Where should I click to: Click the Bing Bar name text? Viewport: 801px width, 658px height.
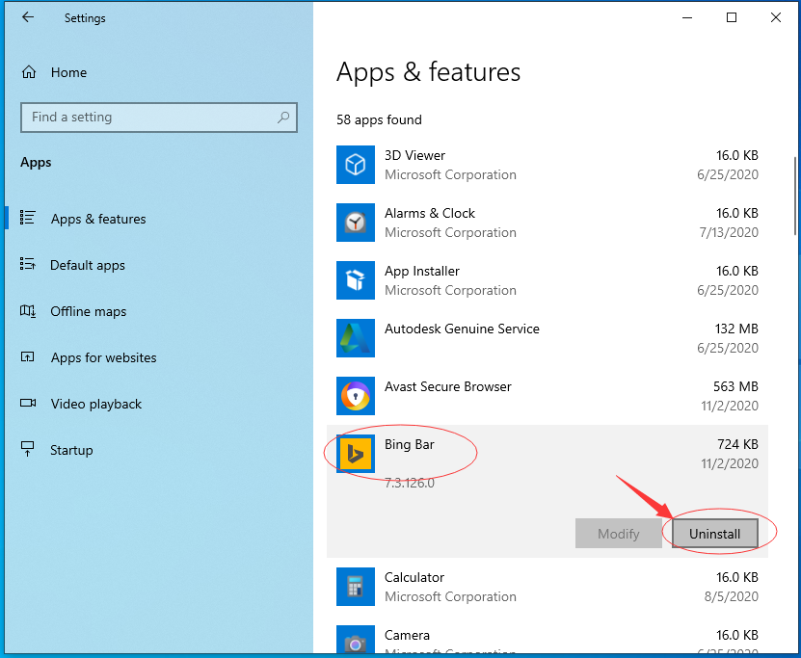coord(410,444)
